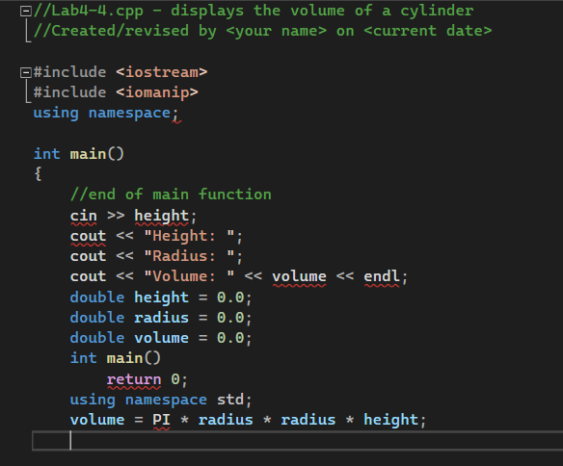Click the underlined endl identifier

[x=382, y=276]
